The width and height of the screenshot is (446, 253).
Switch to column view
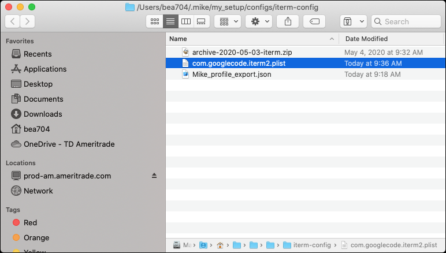[x=186, y=21]
